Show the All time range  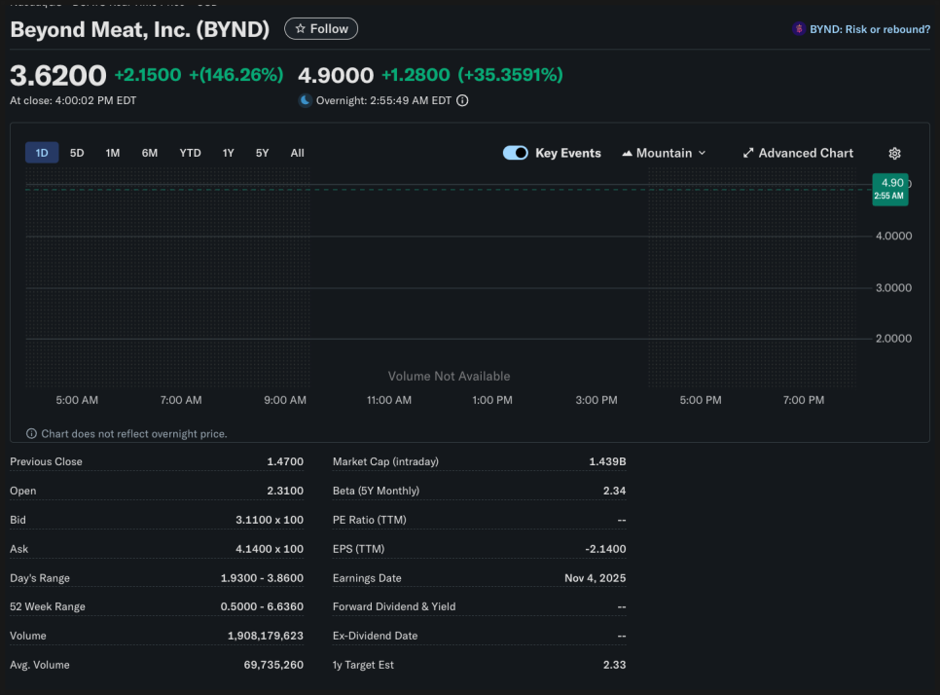297,153
